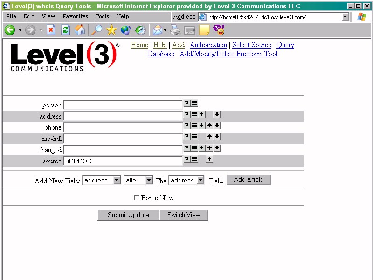Open Favorites star in browser toolbar
Screen dimensions: 373x280
tap(111, 30)
